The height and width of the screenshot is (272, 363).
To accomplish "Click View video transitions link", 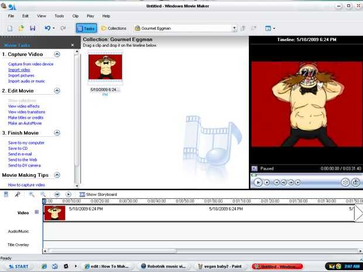I will pos(26,112).
